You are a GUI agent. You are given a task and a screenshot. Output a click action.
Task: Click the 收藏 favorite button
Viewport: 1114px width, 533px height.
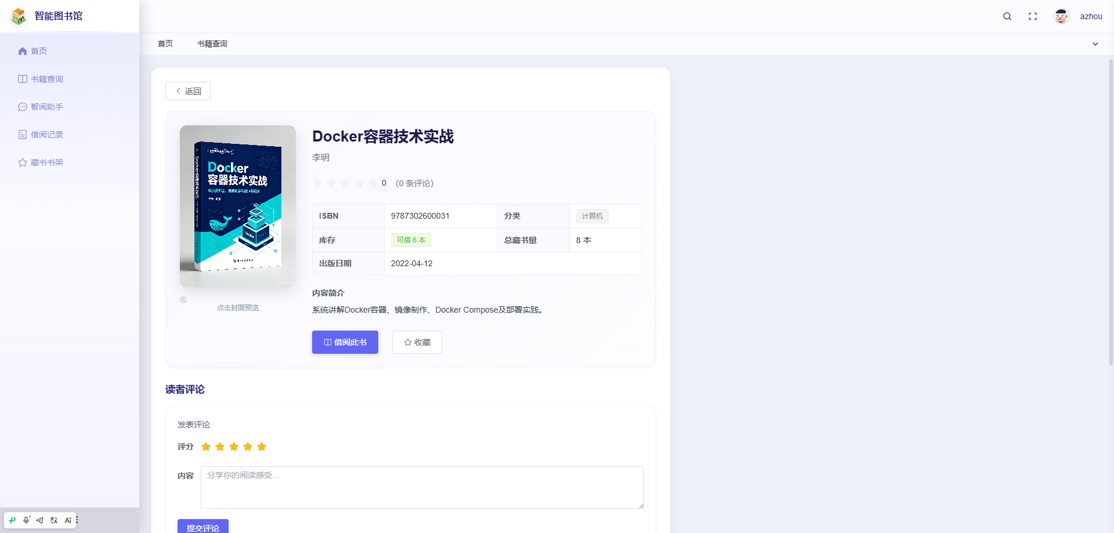tap(417, 342)
